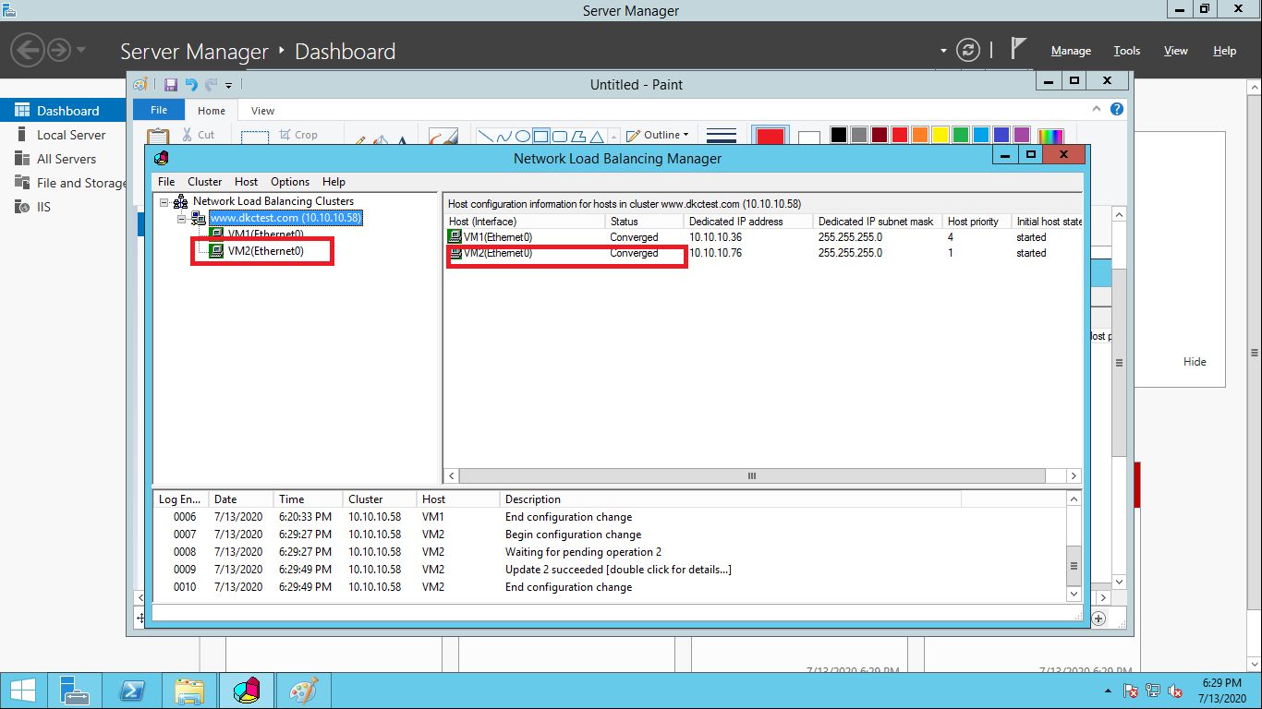Select the Dashboard item in Server Manager
Image resolution: width=1262 pixels, height=709 pixels.
(x=63, y=111)
